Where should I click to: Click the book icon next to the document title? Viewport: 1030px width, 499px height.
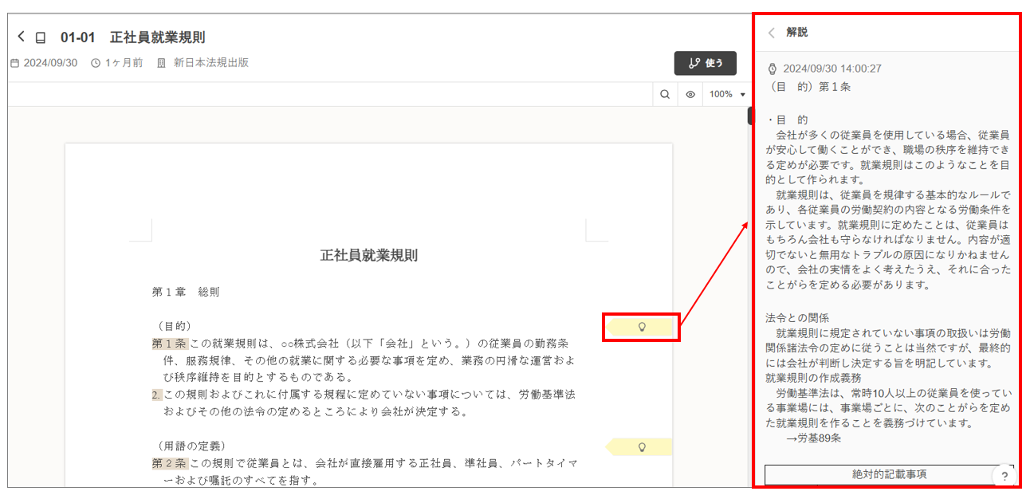click(41, 37)
